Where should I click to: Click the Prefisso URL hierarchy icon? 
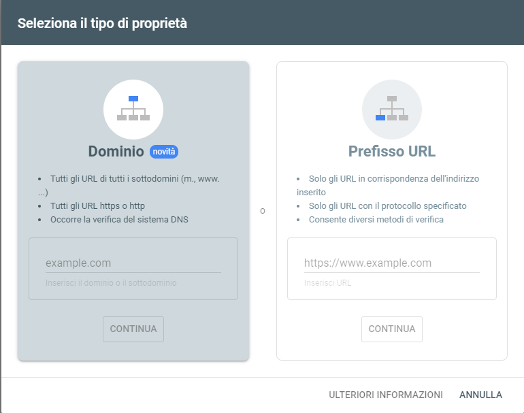tap(392, 109)
